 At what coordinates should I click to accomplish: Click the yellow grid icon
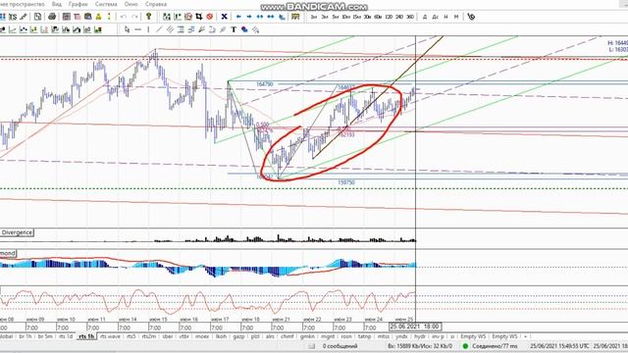[x=295, y=17]
